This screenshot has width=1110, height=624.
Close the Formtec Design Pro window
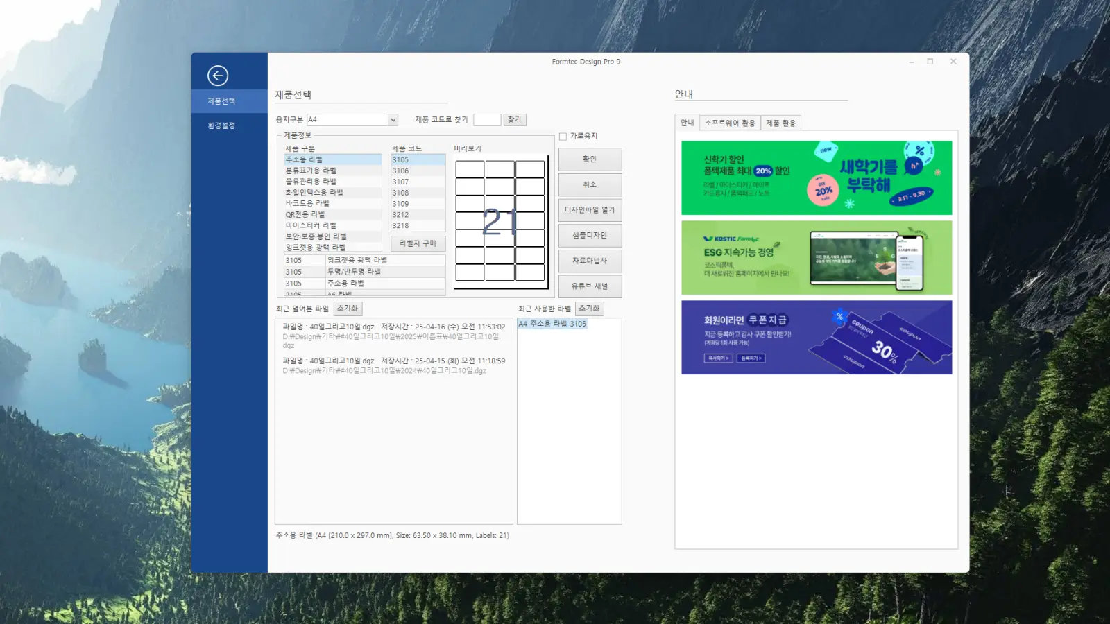[953, 62]
